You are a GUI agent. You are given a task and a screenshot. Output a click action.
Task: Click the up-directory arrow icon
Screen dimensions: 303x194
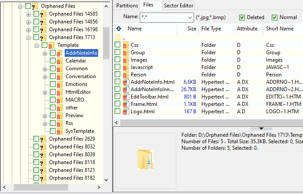click(119, 29)
